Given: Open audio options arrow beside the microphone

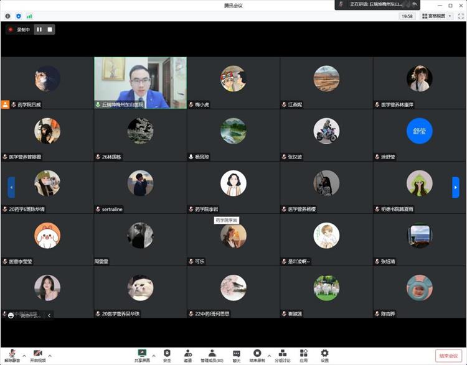Looking at the screenshot, I should click(24, 356).
